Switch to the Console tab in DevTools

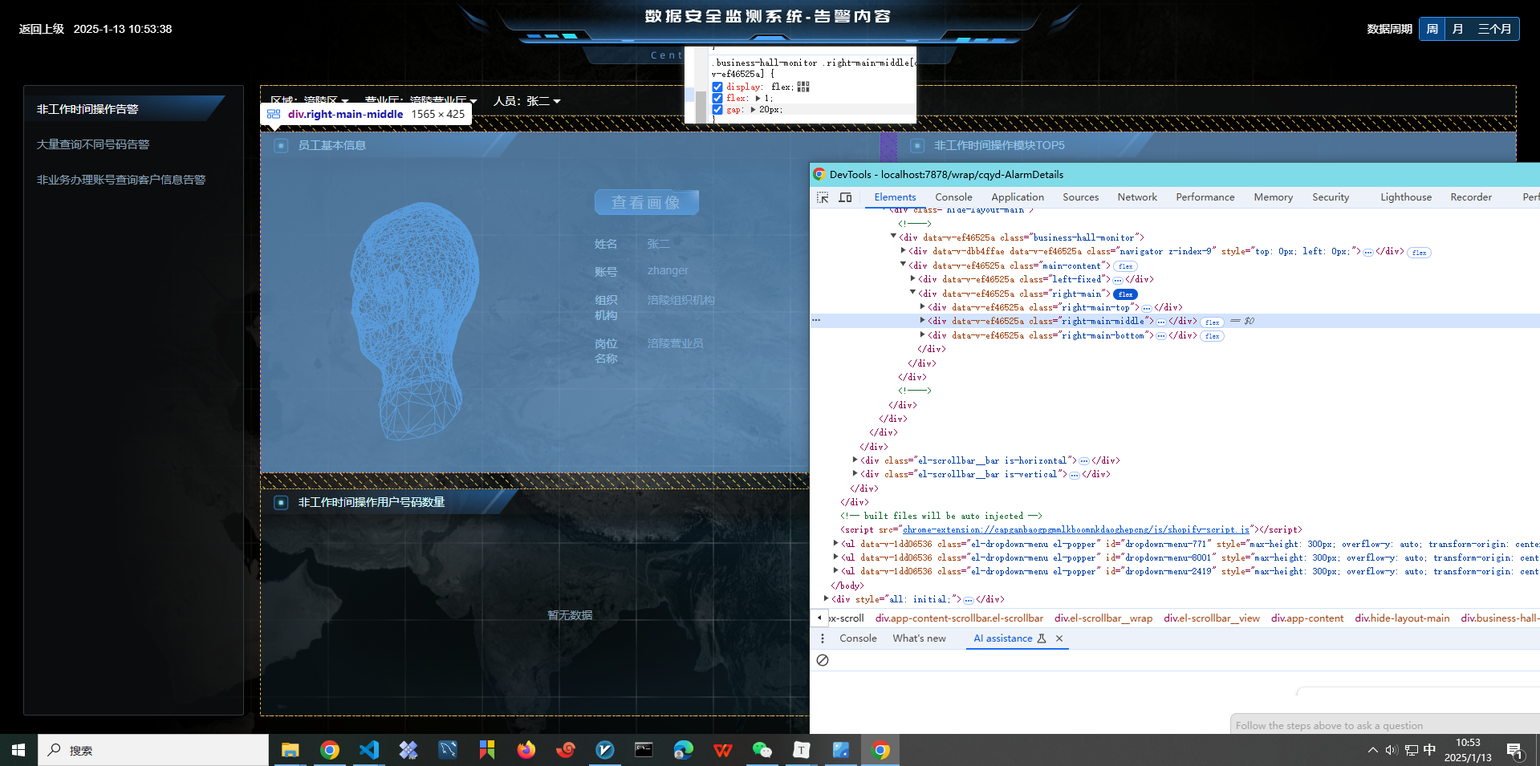point(953,197)
